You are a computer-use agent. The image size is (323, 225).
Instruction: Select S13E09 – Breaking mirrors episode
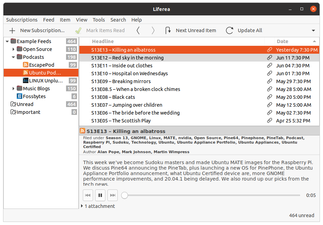[199, 81]
